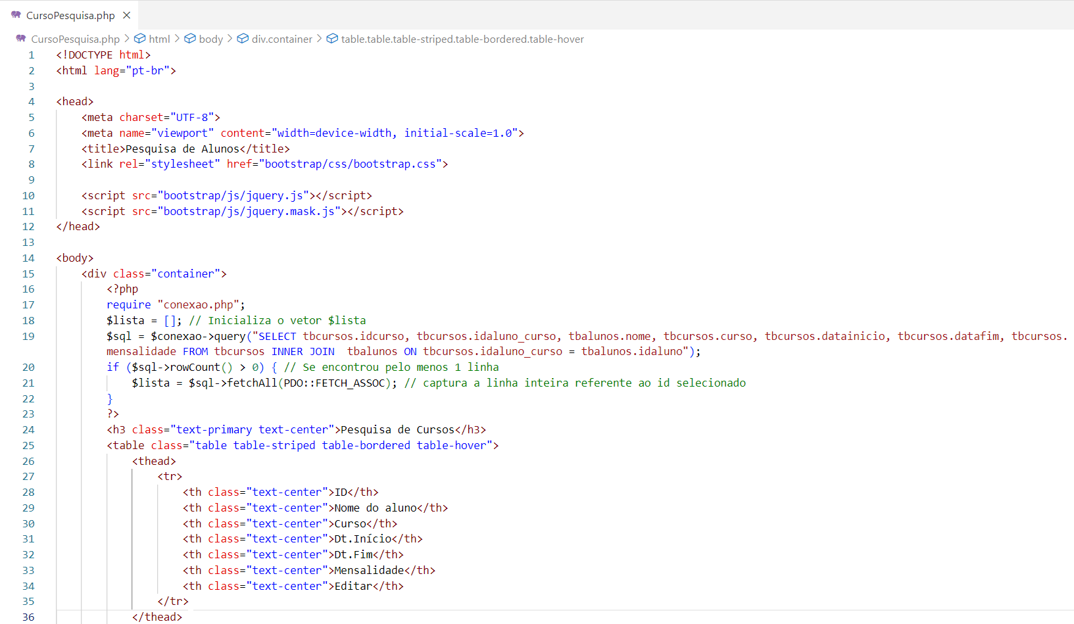The height and width of the screenshot is (624, 1074).
Task: Click the PHP file icon in the breadcrumb
Action: (x=21, y=39)
